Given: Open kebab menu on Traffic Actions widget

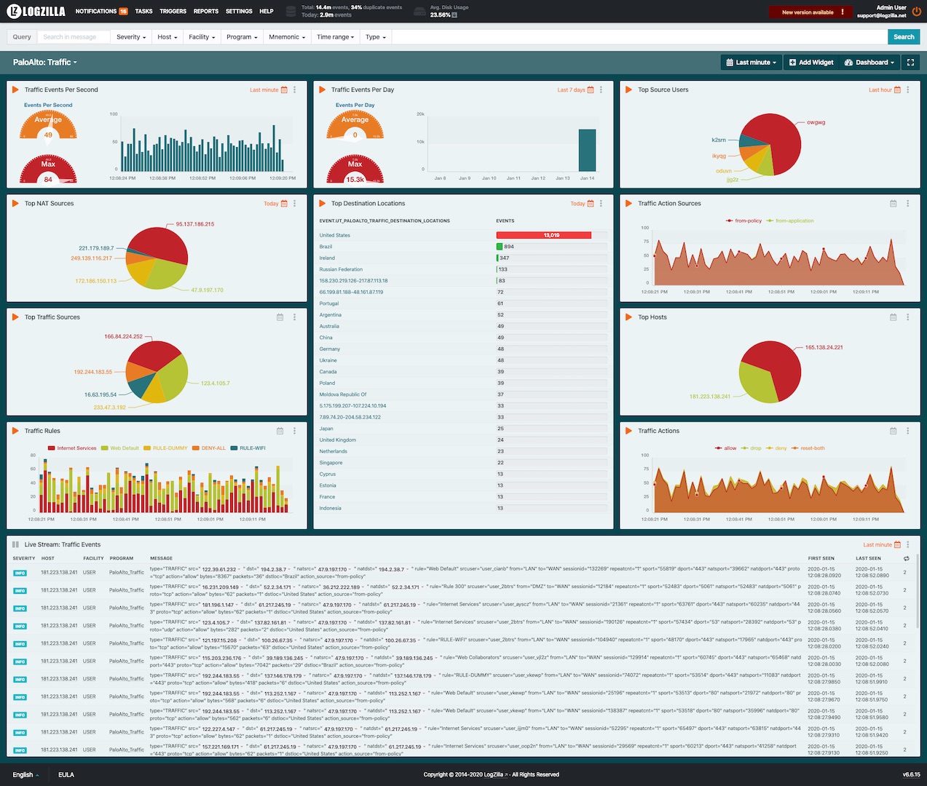Looking at the screenshot, I should [x=907, y=430].
